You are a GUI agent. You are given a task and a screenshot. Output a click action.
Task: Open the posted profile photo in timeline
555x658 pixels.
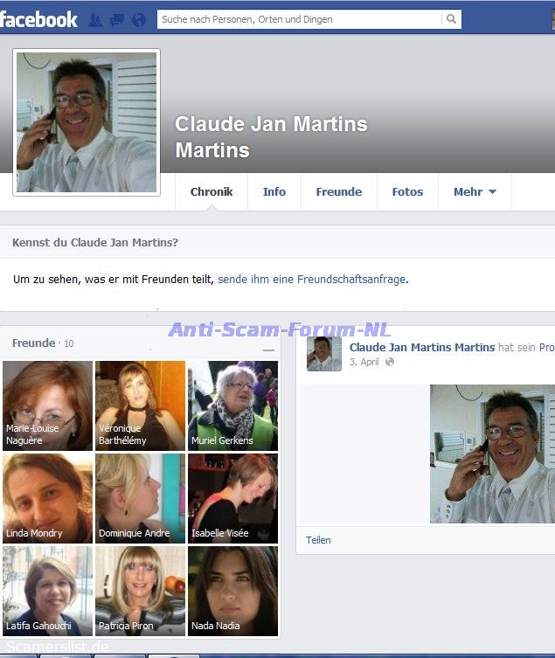(492, 454)
